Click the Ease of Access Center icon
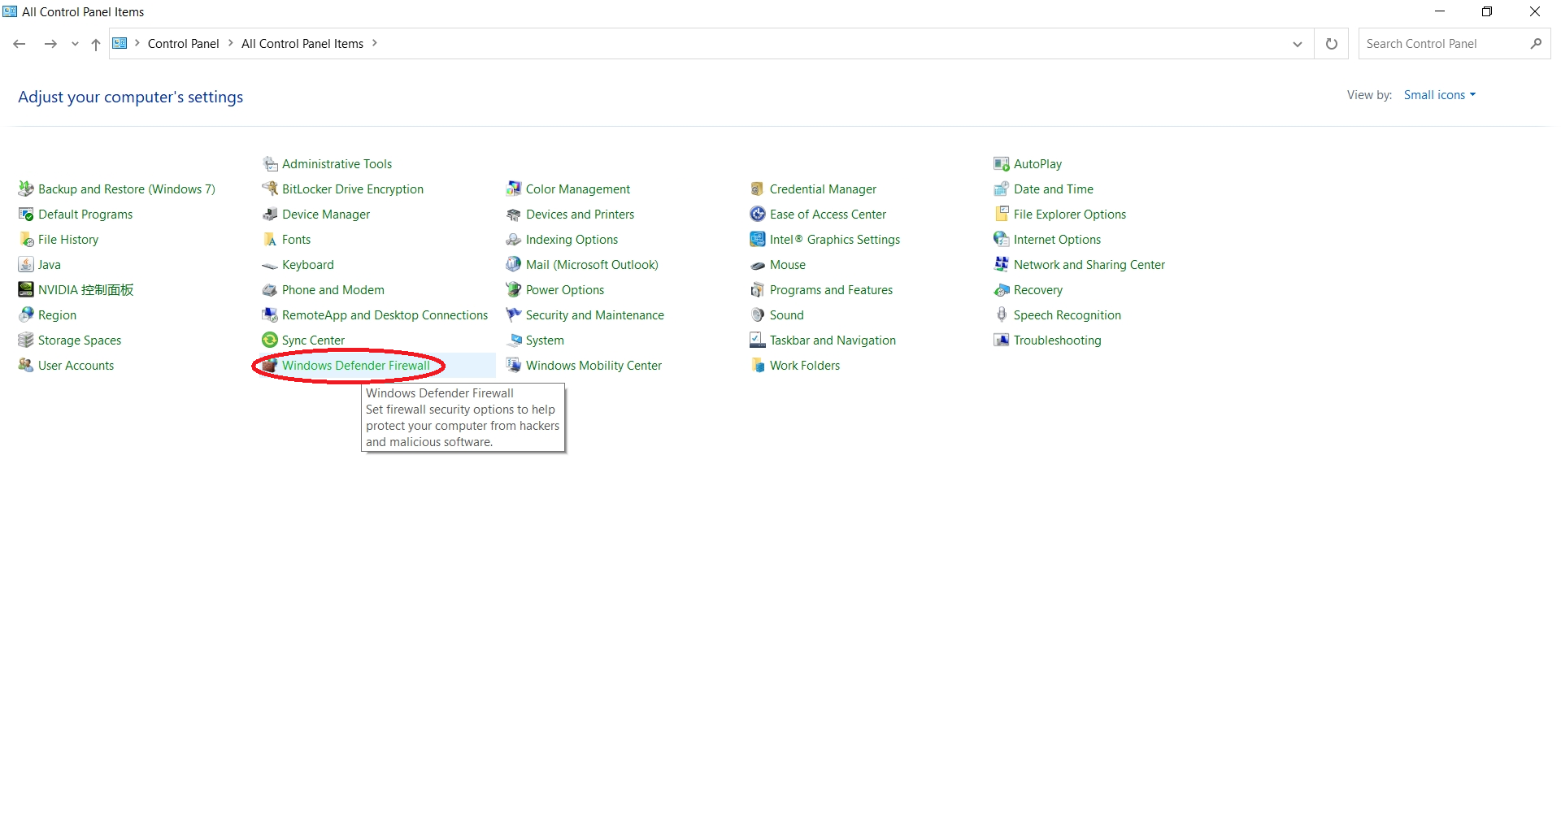 coord(758,215)
